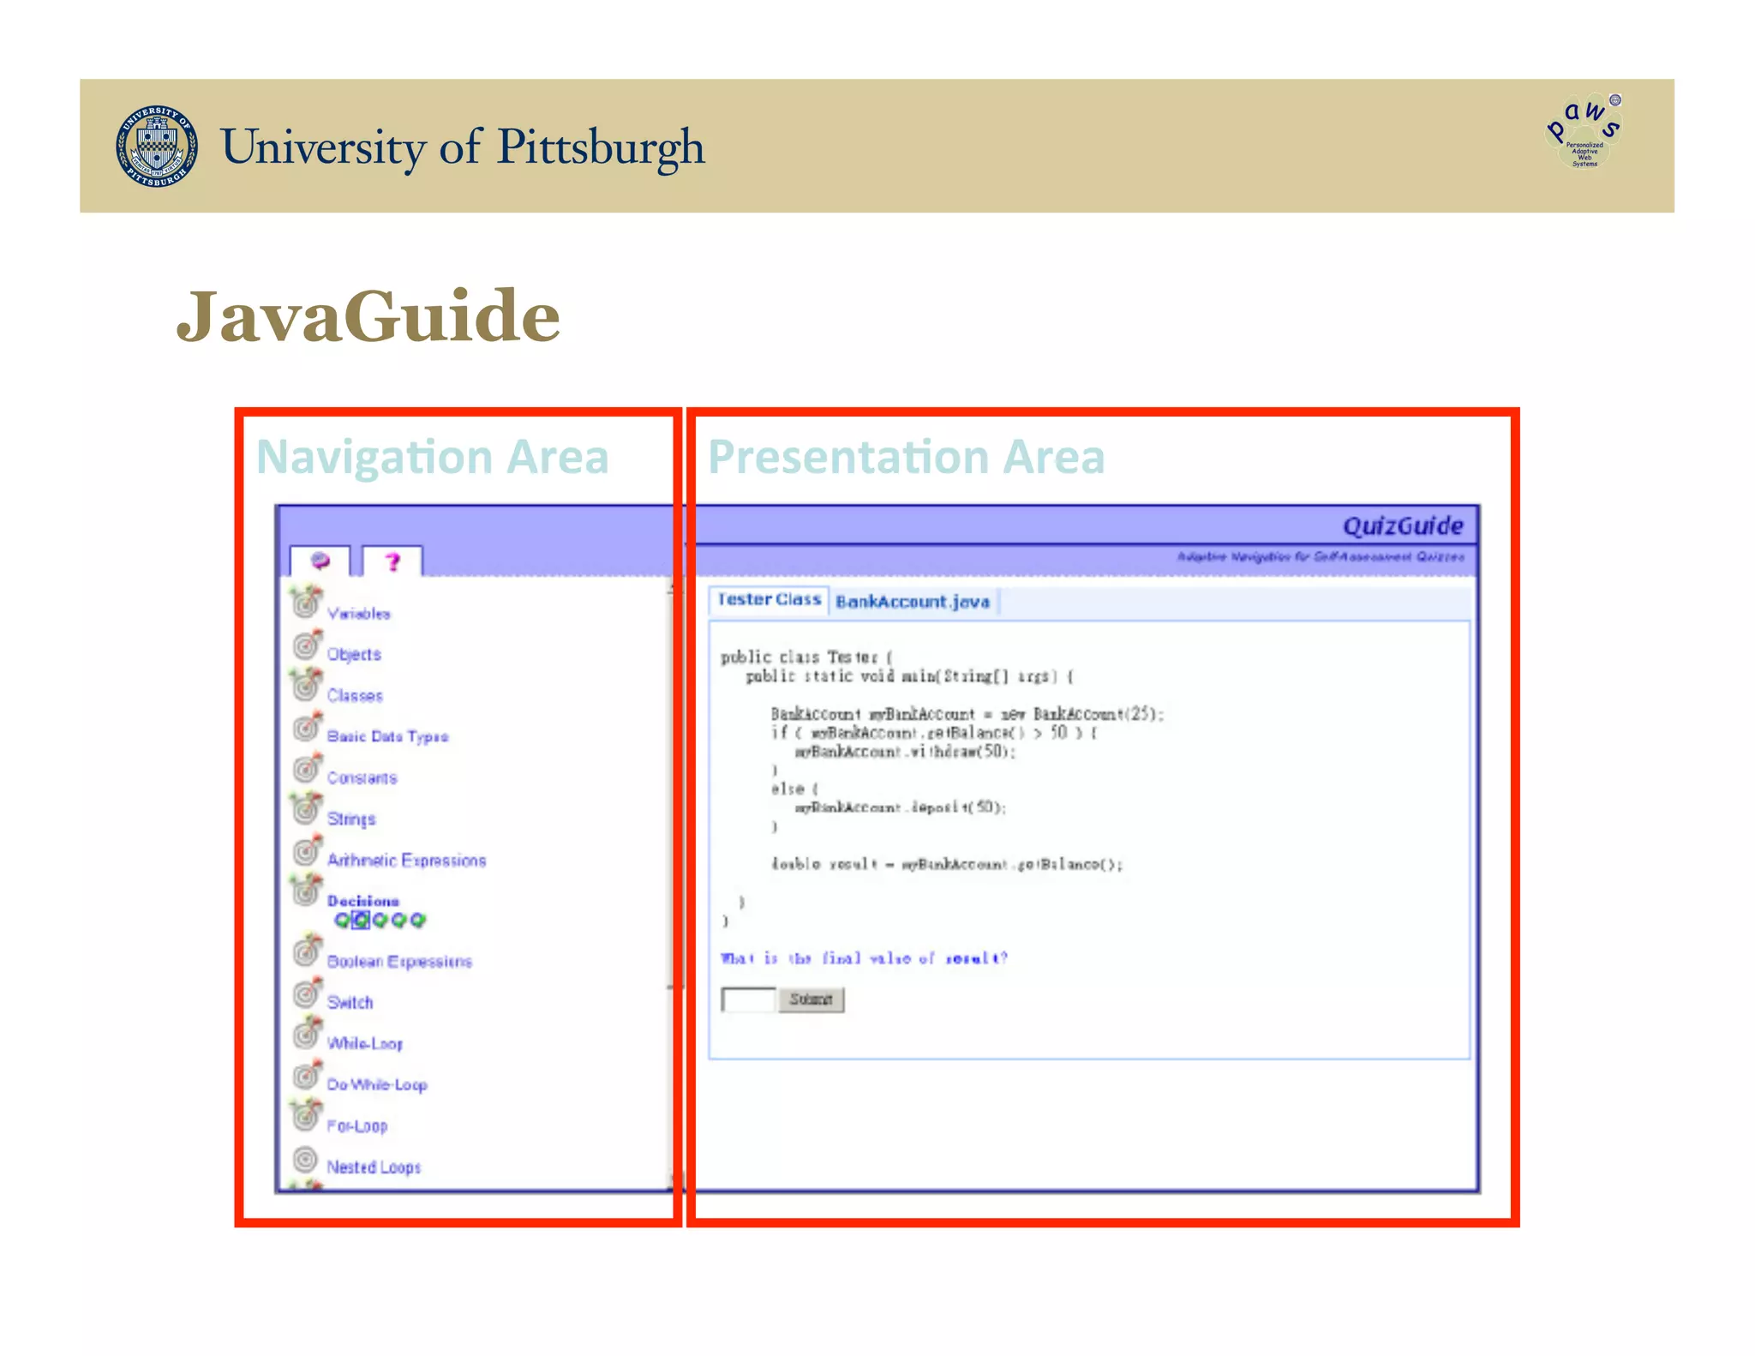1755x1356 pixels.
Task: Click the target icon beside Variables
Action: 306,602
